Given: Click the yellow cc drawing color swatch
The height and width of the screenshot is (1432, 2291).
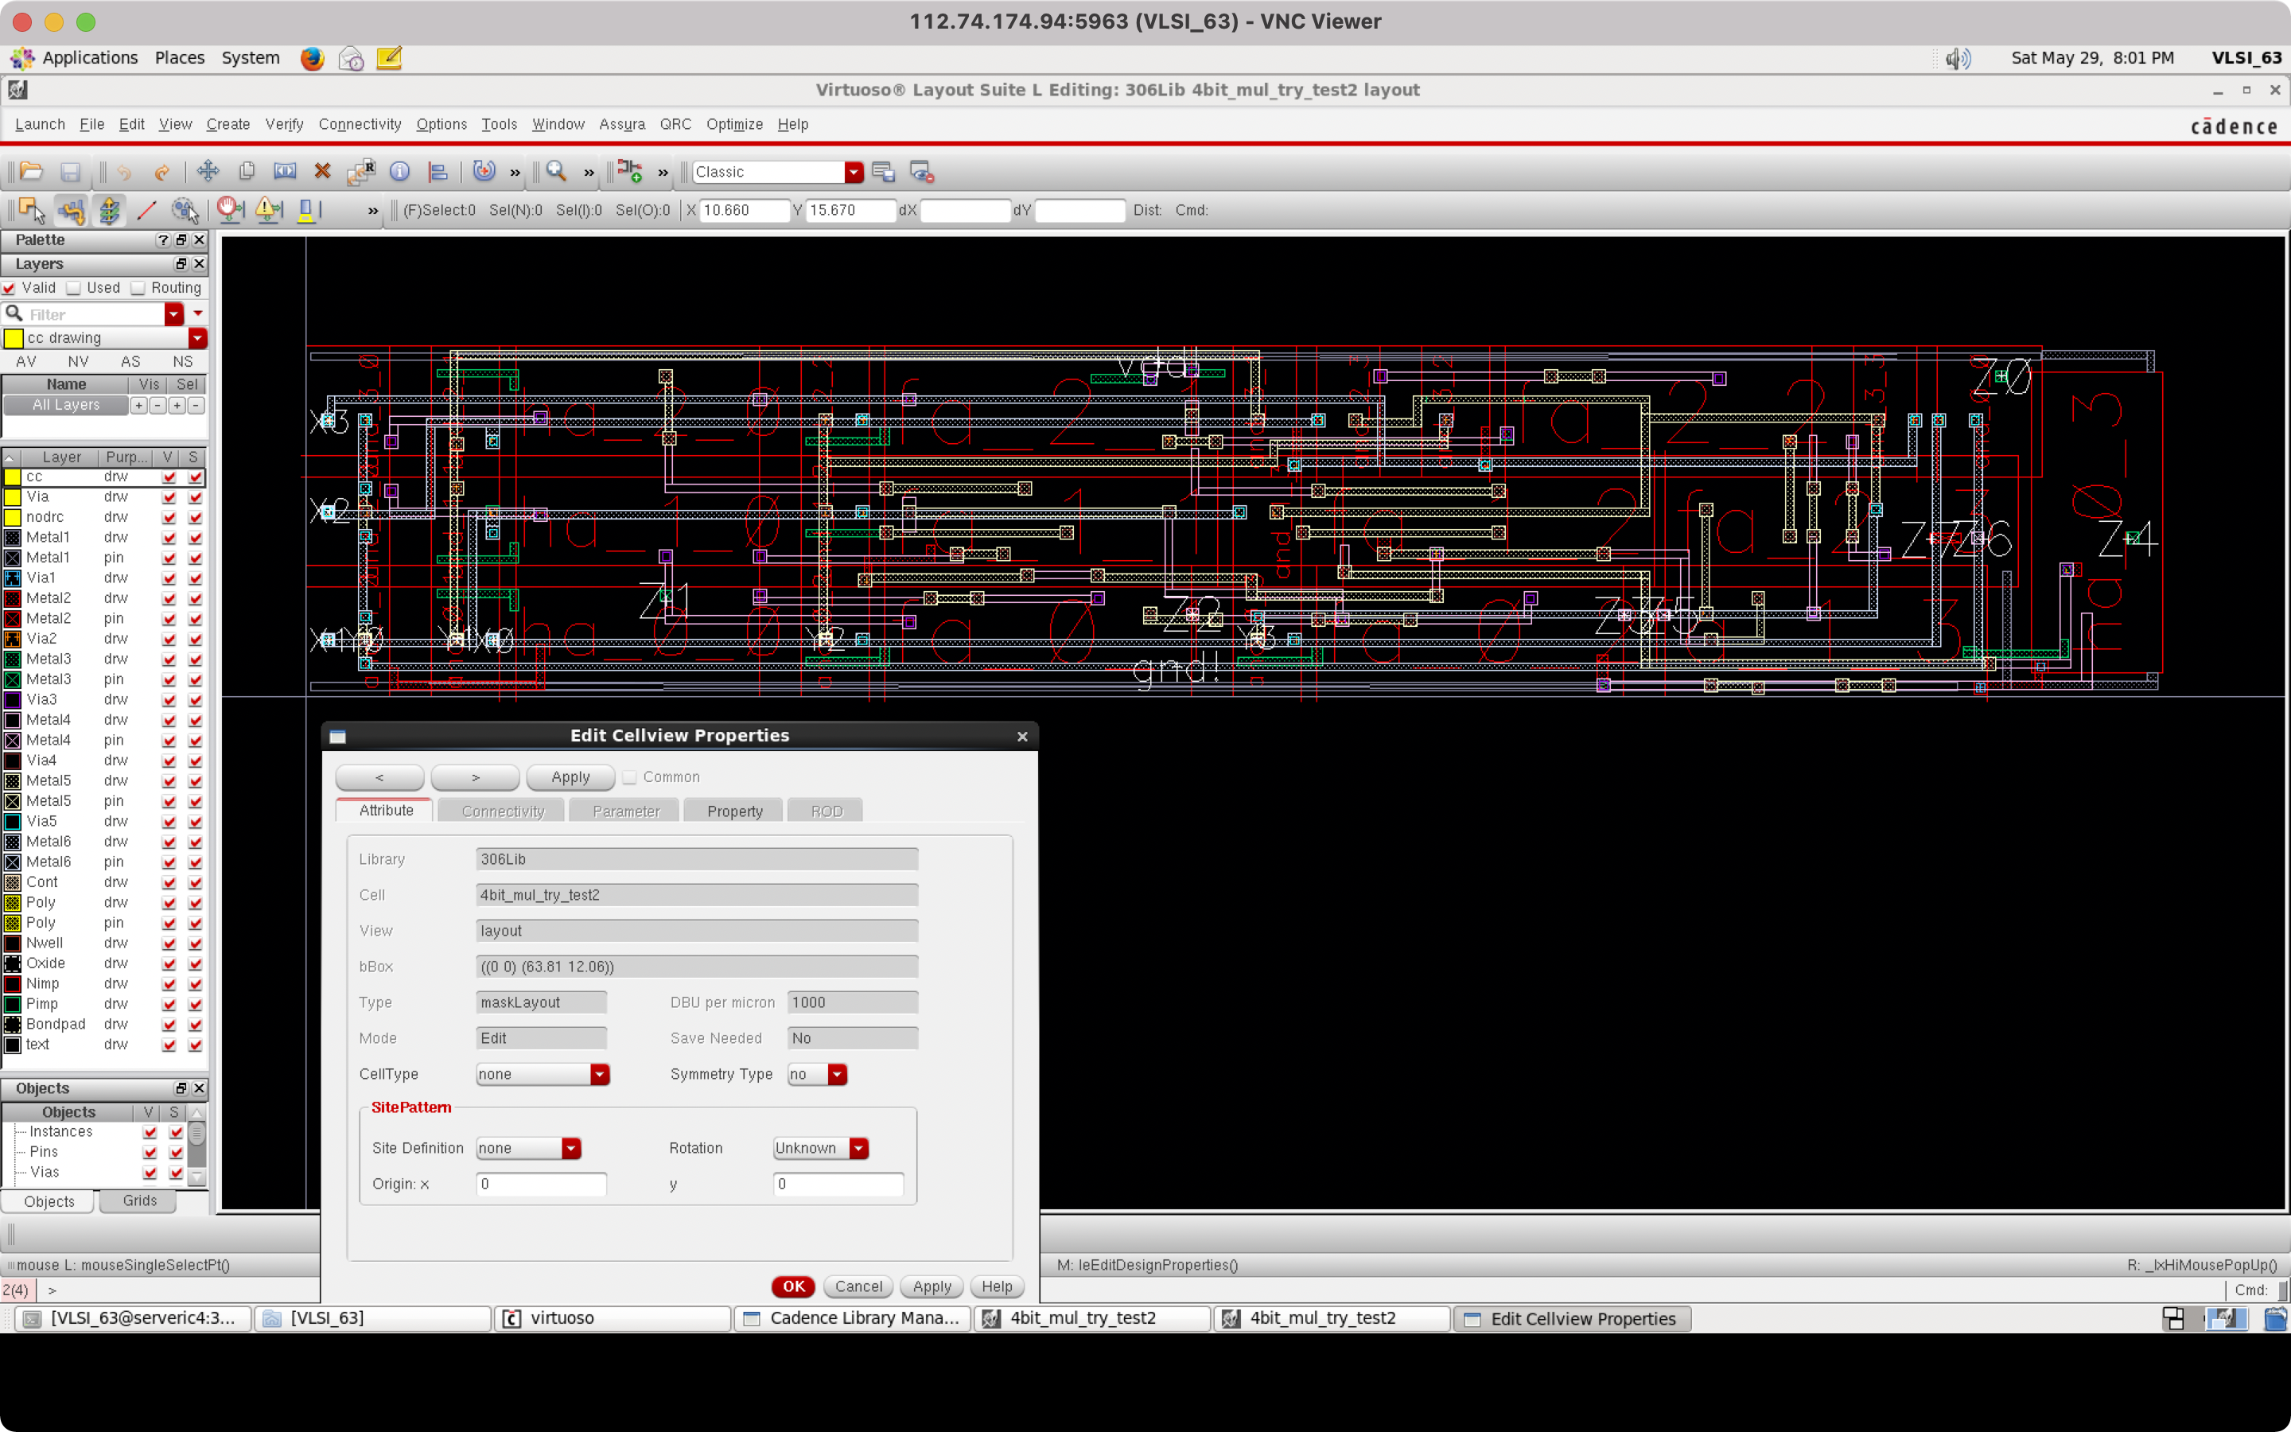Looking at the screenshot, I should [14, 337].
